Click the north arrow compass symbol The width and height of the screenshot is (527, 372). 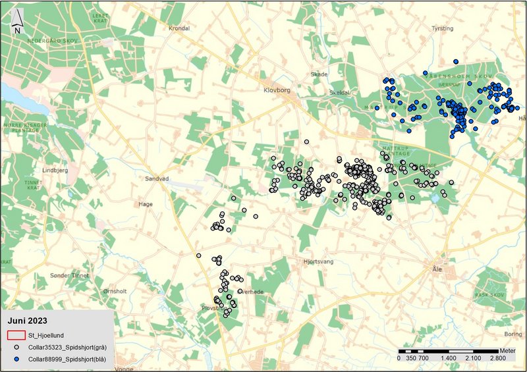[x=18, y=22]
